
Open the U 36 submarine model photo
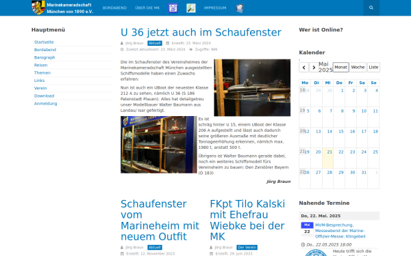(x=252, y=87)
